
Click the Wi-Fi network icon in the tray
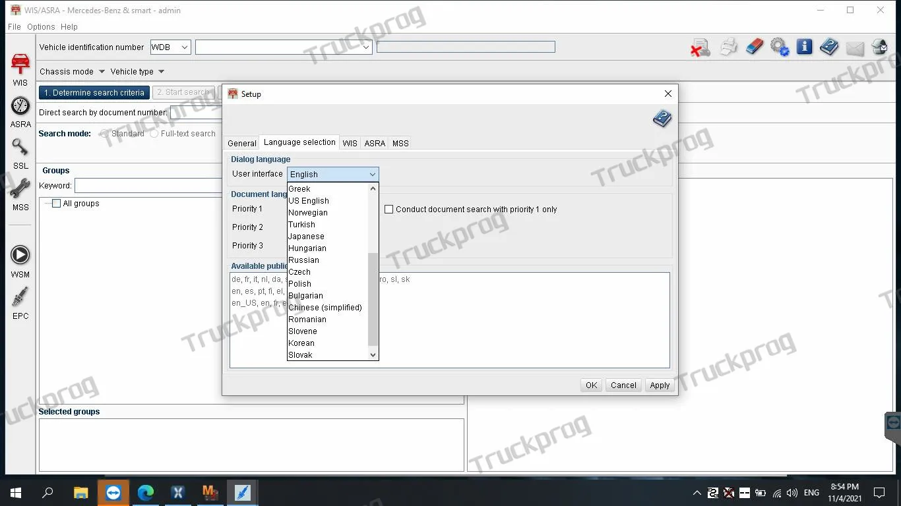pos(776,493)
